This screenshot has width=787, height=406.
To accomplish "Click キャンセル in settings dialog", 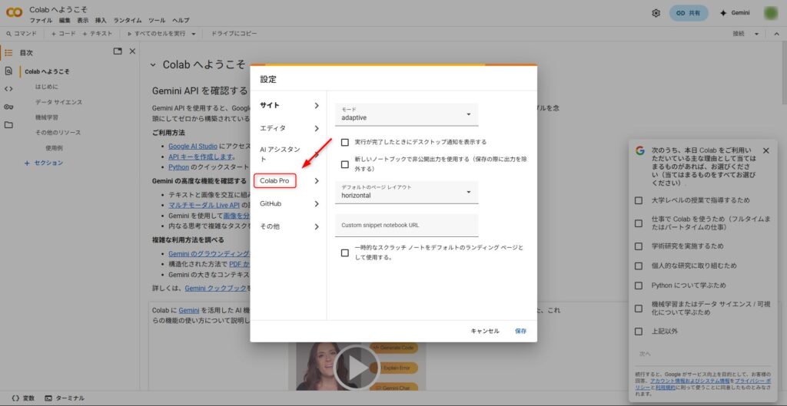I will point(485,332).
